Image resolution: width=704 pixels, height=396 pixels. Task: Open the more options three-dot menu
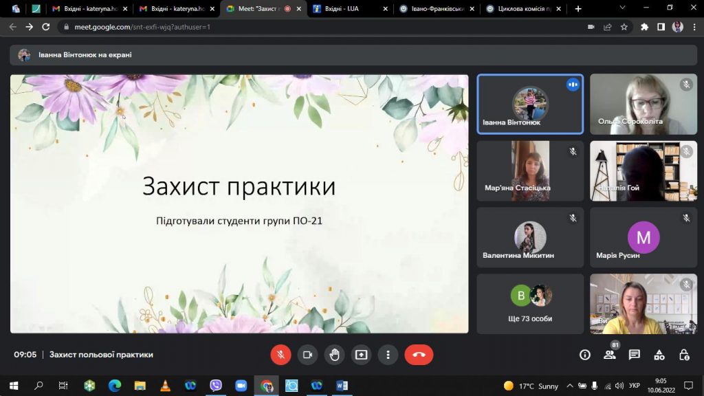point(388,355)
